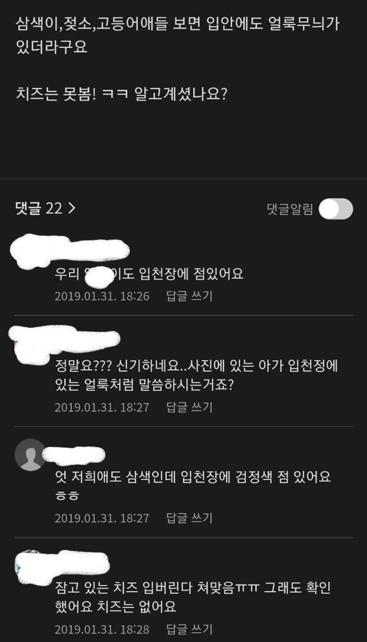Click 답글 쓰기 under the 18:26 comment

point(189,296)
